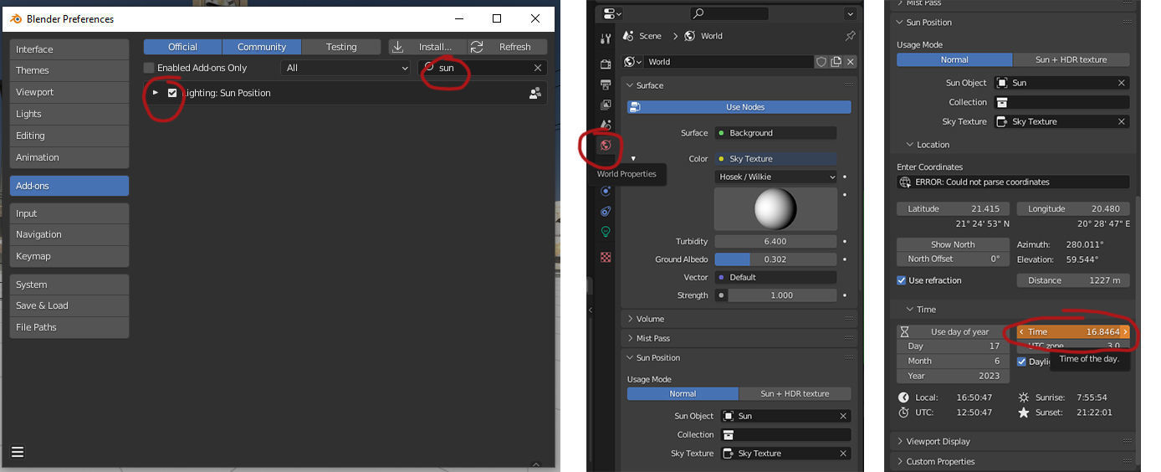
Task: Click the community support icon on Sun Position row
Action: click(535, 93)
